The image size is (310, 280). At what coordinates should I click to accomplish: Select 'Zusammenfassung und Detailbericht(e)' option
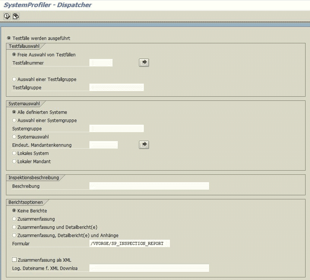14,227
